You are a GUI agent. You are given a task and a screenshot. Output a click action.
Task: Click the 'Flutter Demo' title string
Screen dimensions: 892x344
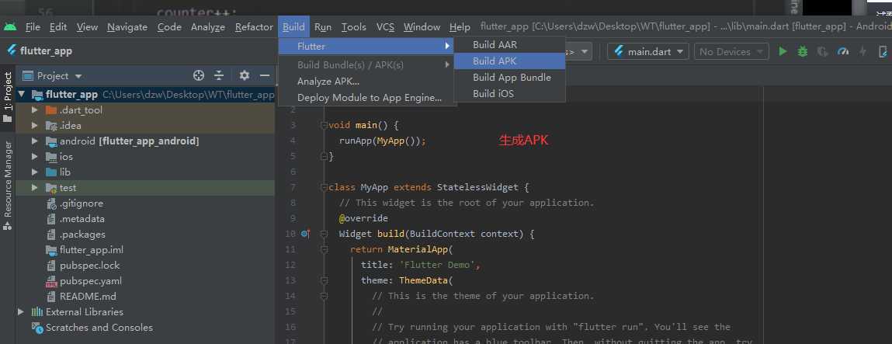(x=436, y=265)
